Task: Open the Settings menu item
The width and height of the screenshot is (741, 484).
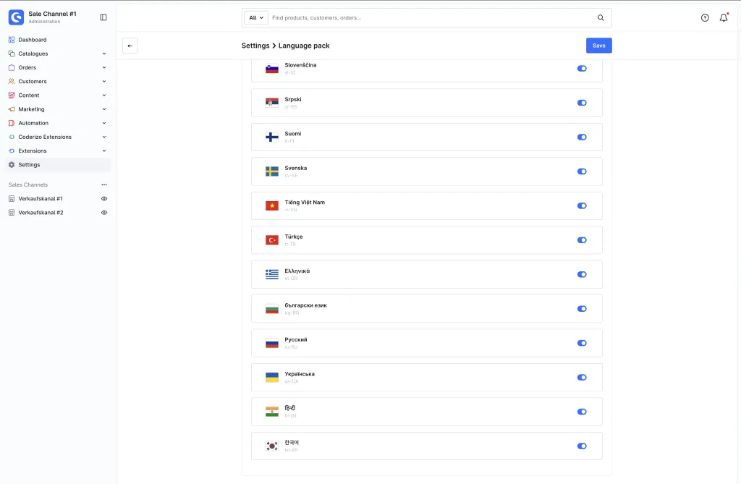Action: point(58,164)
